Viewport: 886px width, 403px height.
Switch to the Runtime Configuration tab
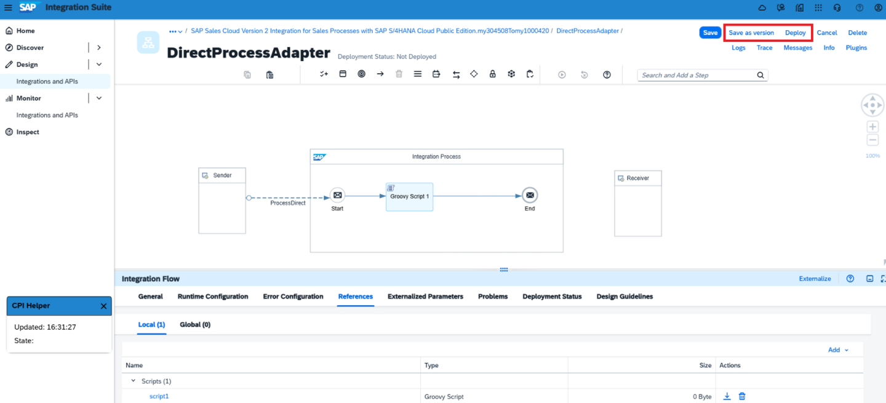(213, 297)
